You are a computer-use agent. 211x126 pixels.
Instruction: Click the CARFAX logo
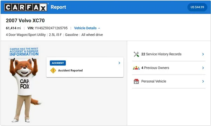[26, 7]
